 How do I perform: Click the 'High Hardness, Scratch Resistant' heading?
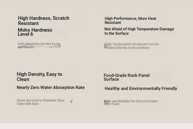[x=43, y=21]
